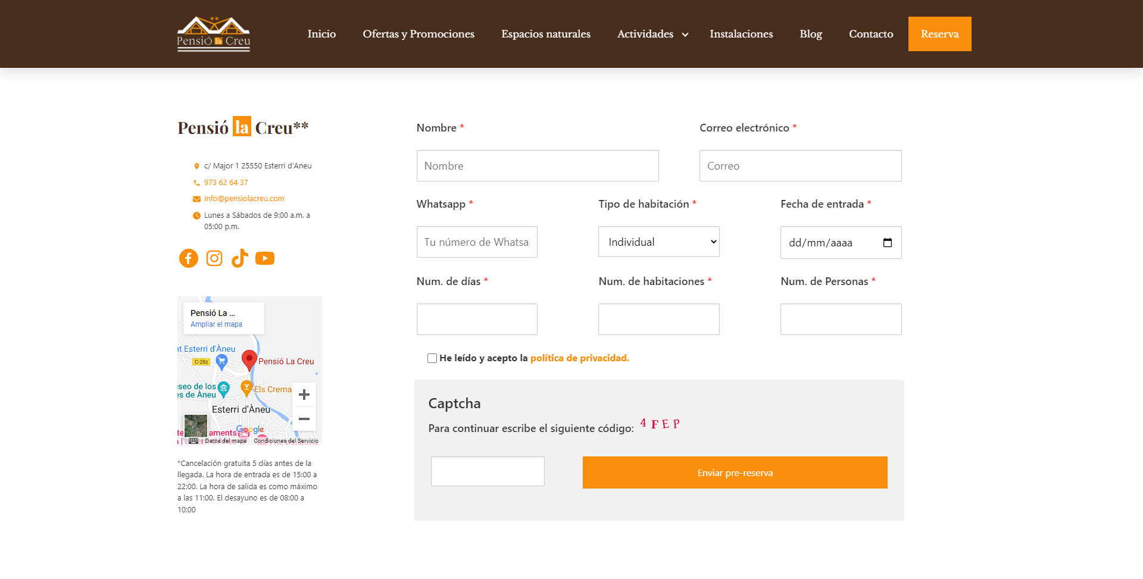Zoom in on the map
Image resolution: width=1143 pixels, height=579 pixels.
[x=304, y=395]
